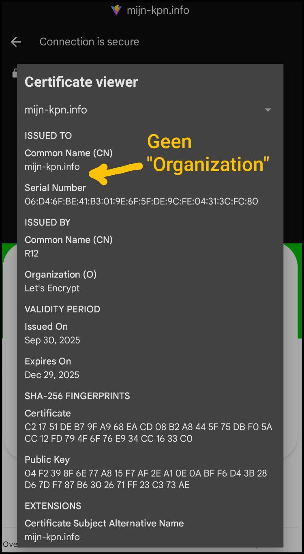The image size is (304, 554).
Task: Click the Let's Encrypt organization value
Action: coord(52,288)
